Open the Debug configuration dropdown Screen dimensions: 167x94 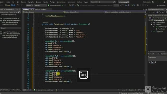pyautogui.click(x=30, y=5)
